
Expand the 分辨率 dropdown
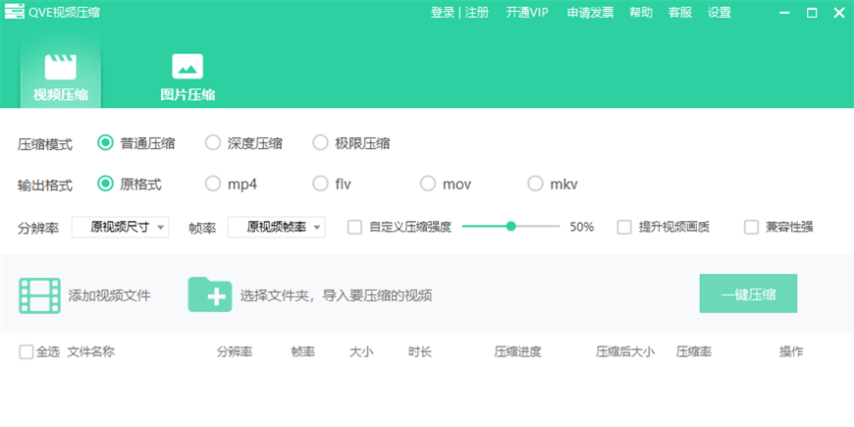[120, 227]
